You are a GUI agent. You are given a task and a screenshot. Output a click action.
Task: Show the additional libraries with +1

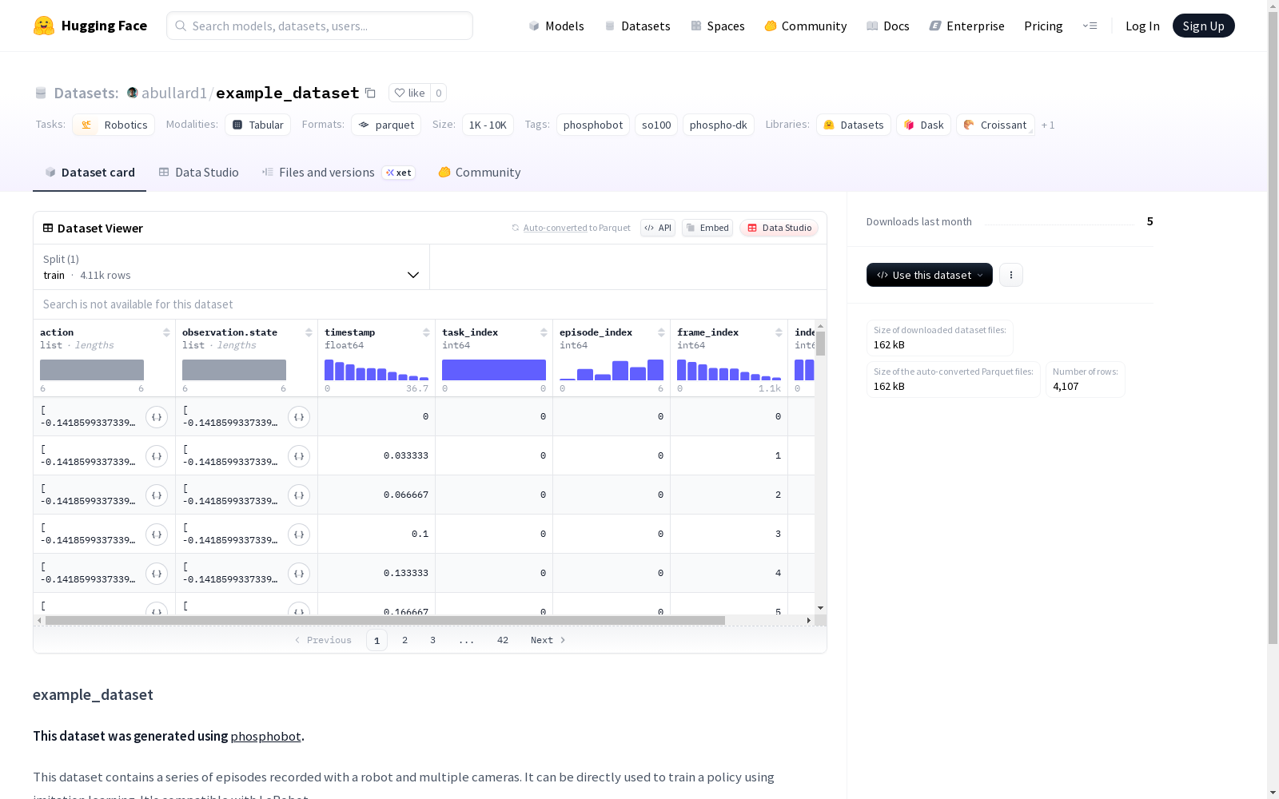[x=1048, y=125]
